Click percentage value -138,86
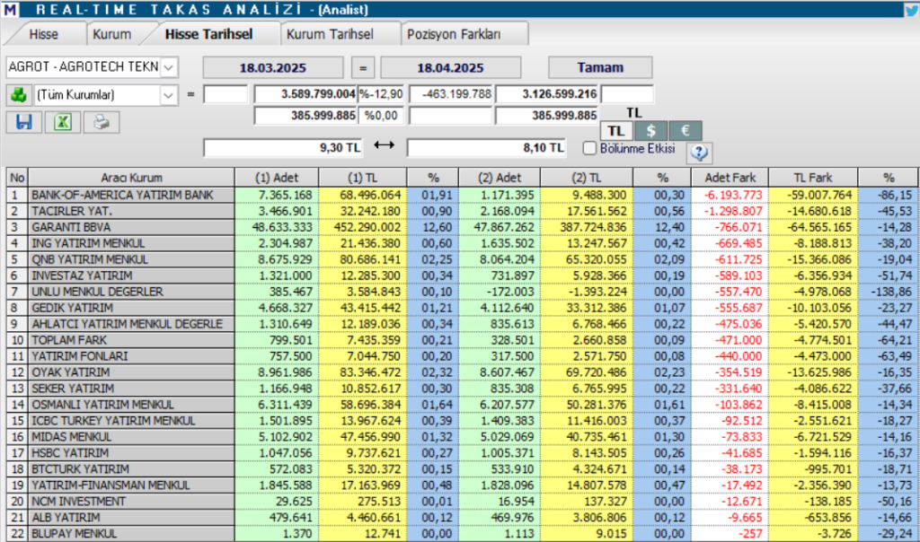This screenshot has width=920, height=542. [x=892, y=292]
